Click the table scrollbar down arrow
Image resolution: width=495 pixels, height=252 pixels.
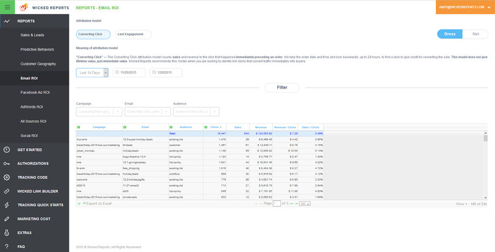pos(486,197)
